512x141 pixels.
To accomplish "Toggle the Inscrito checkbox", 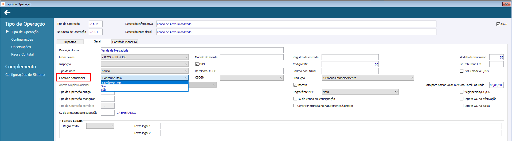I will 295,85.
